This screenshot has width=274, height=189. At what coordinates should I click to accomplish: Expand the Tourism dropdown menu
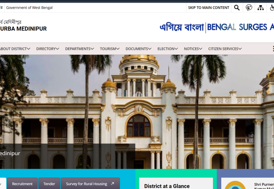click(x=110, y=49)
